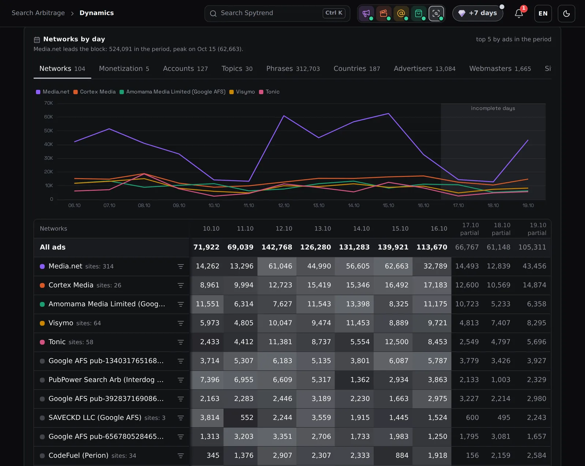Viewport: 585px width, 466px height.
Task: Click the Dynamics breadcrumb
Action: pos(97,13)
